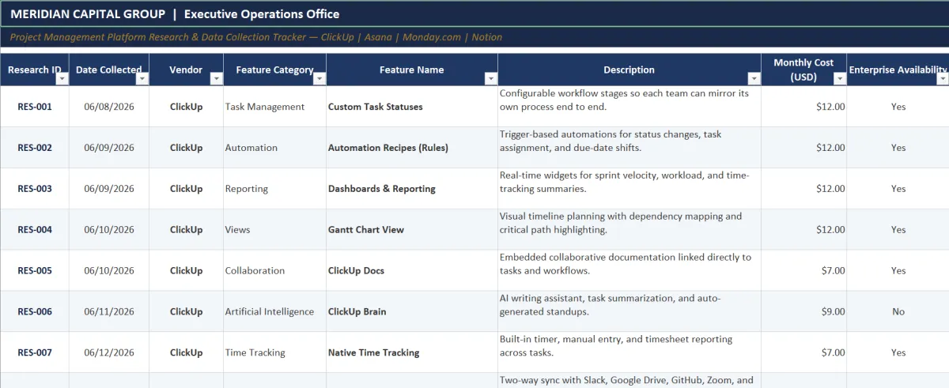Viewport: 949px width, 388px height.
Task: Select the Gantt Chart View cell
Action: [x=412, y=230]
